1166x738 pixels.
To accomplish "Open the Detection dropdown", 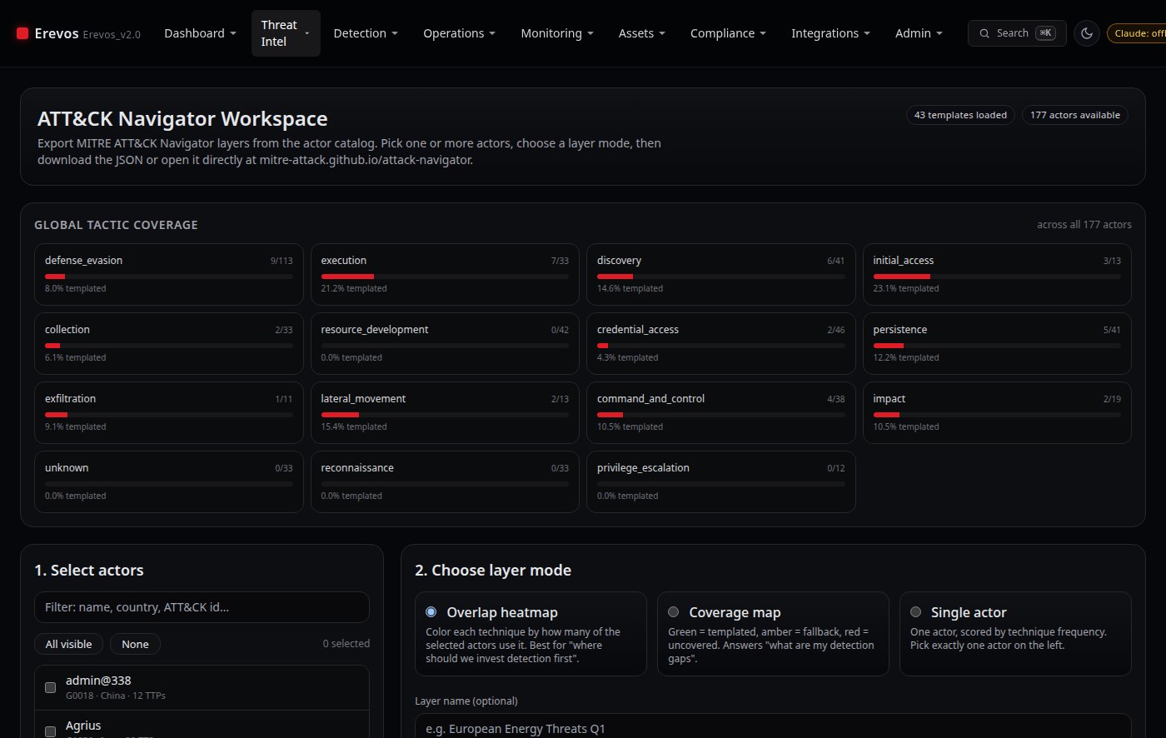I will click(366, 33).
